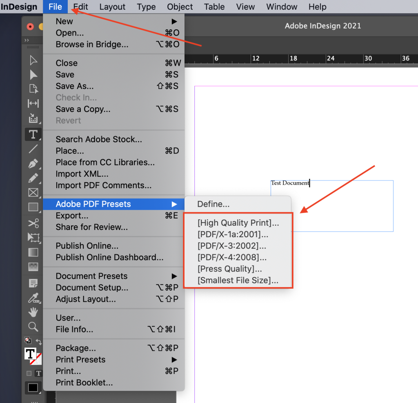Select the Direct Selection tool

33,75
